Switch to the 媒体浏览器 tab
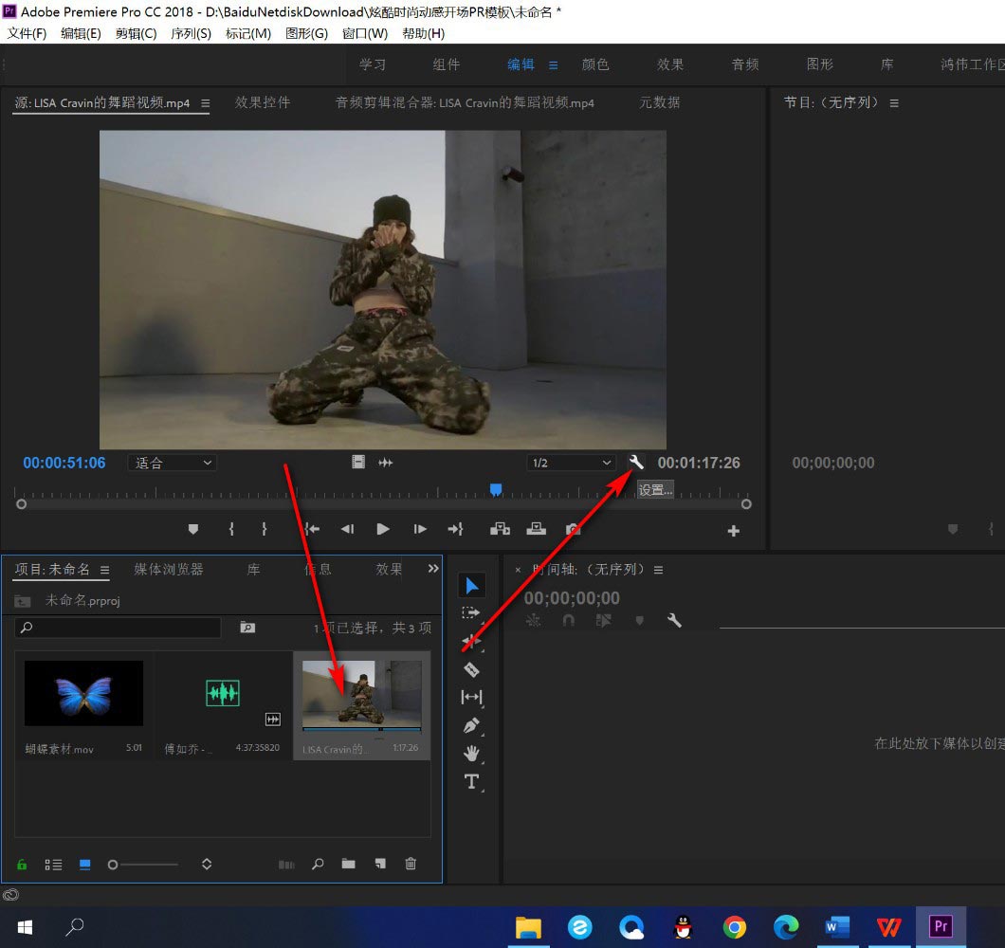1005x948 pixels. click(x=169, y=569)
